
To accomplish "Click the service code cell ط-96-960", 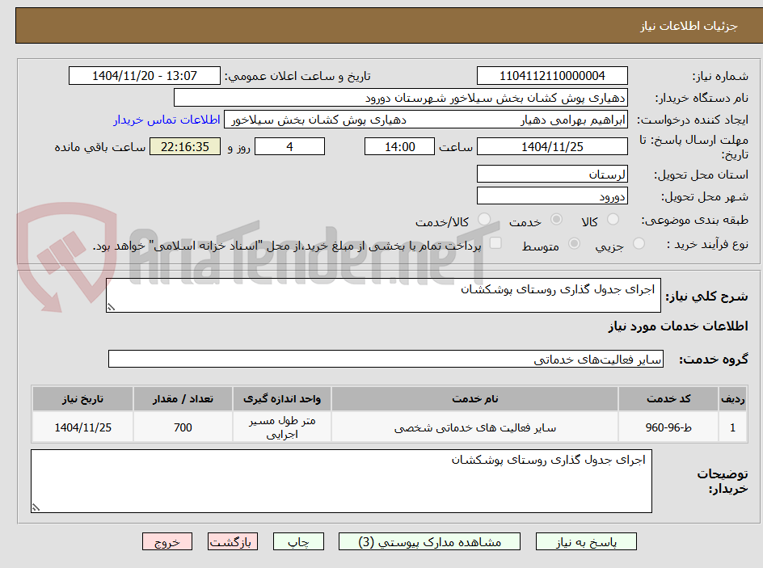I will point(668,427).
